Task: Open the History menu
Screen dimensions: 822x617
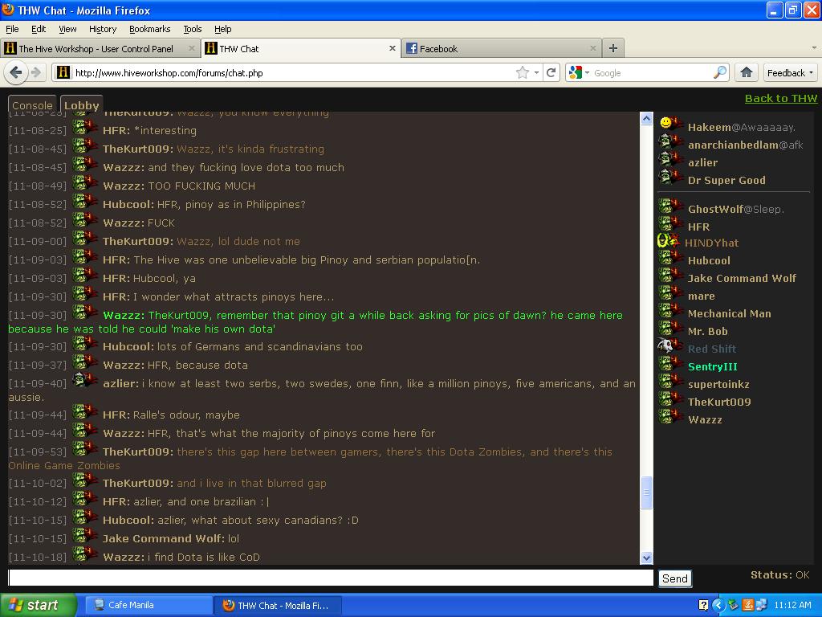Action: (103, 29)
